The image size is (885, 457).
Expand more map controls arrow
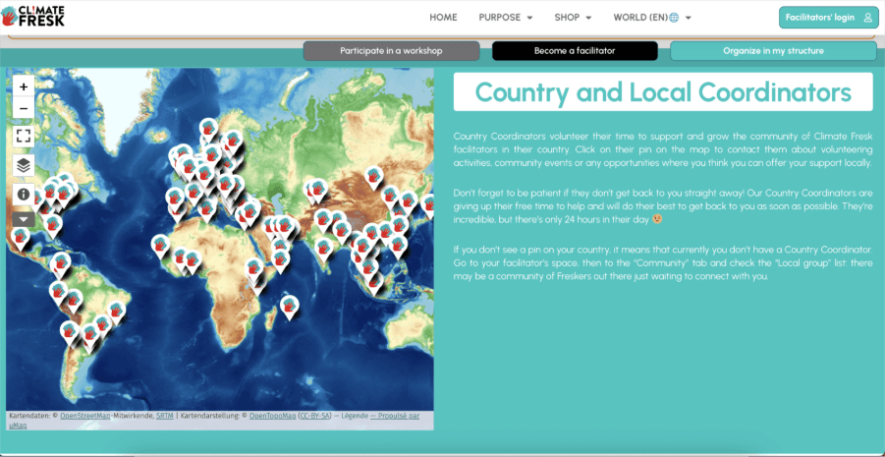(24, 220)
